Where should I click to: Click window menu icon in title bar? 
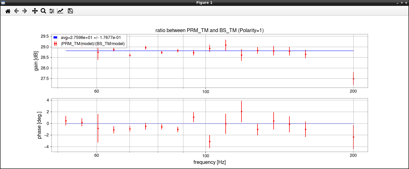pyautogui.click(x=3, y=3)
